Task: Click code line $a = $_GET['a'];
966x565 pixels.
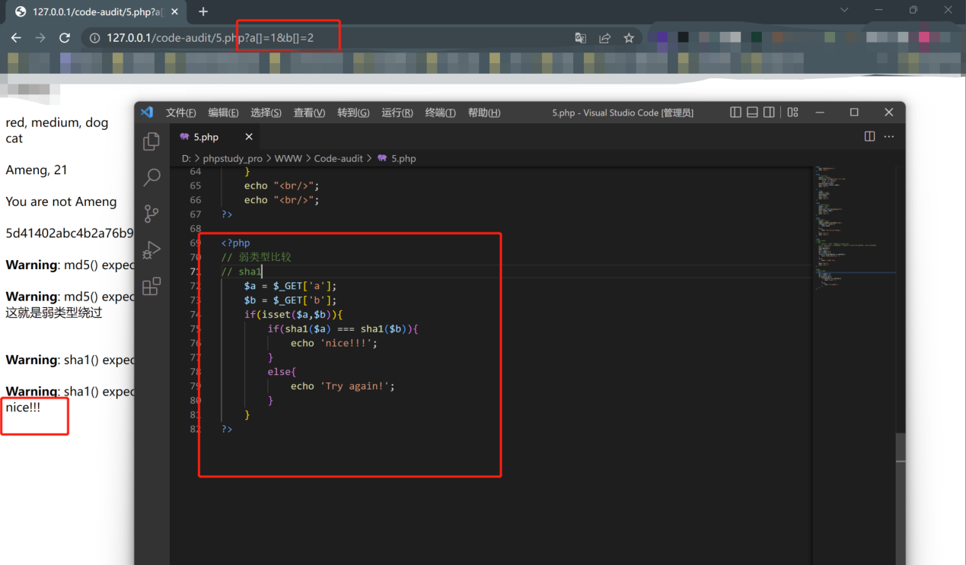Action: (290, 286)
